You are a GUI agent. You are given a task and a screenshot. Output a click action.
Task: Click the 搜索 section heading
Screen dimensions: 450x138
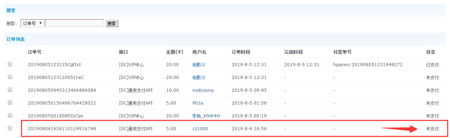click(x=11, y=11)
